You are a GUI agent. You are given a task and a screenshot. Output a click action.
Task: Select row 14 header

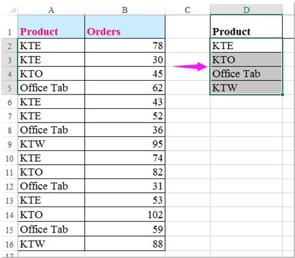(9, 215)
